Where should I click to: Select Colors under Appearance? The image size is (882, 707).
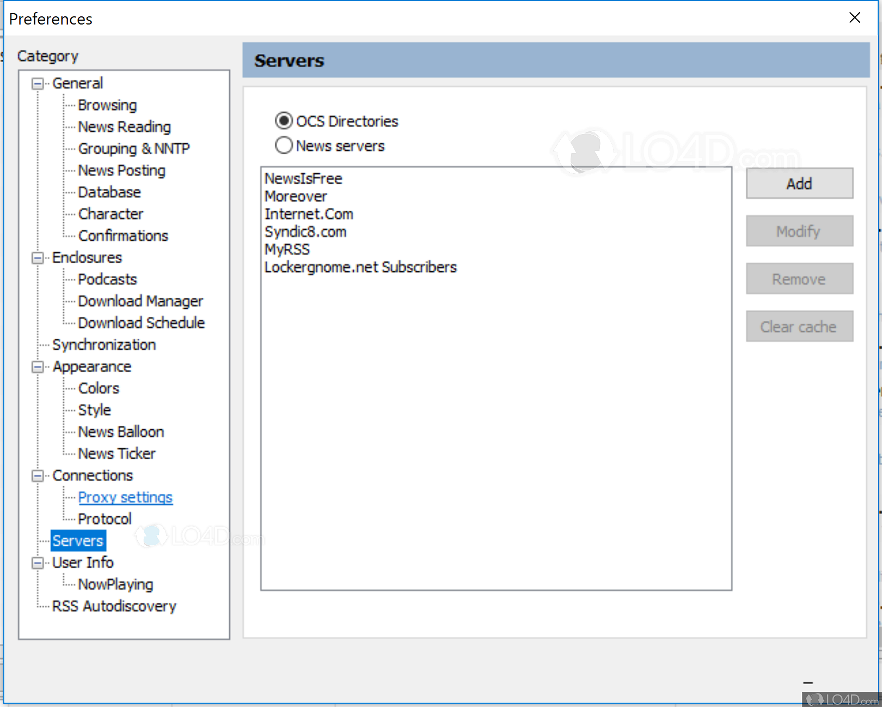point(99,388)
